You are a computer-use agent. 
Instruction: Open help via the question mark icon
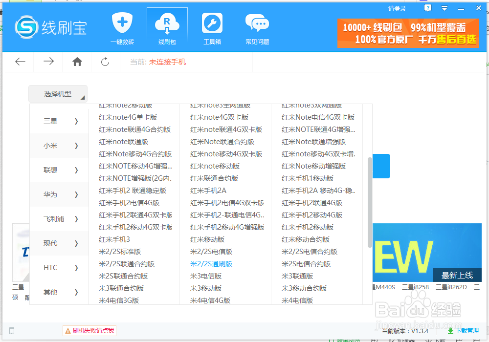[x=427, y=8]
